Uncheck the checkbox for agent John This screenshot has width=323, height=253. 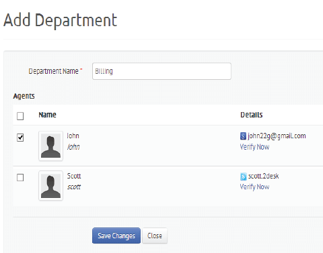point(20,138)
